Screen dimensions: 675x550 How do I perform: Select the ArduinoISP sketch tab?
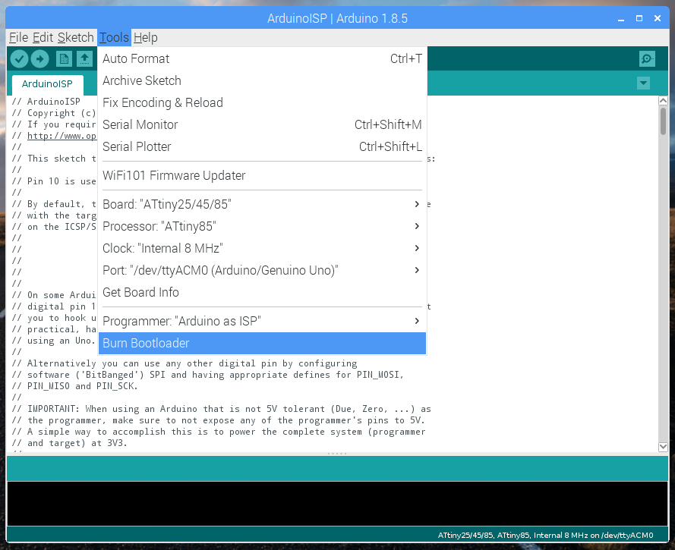(x=47, y=84)
